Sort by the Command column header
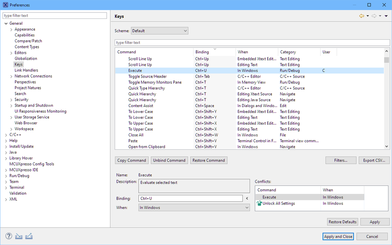Image resolution: width=392 pixels, height=245 pixels. 154,52
